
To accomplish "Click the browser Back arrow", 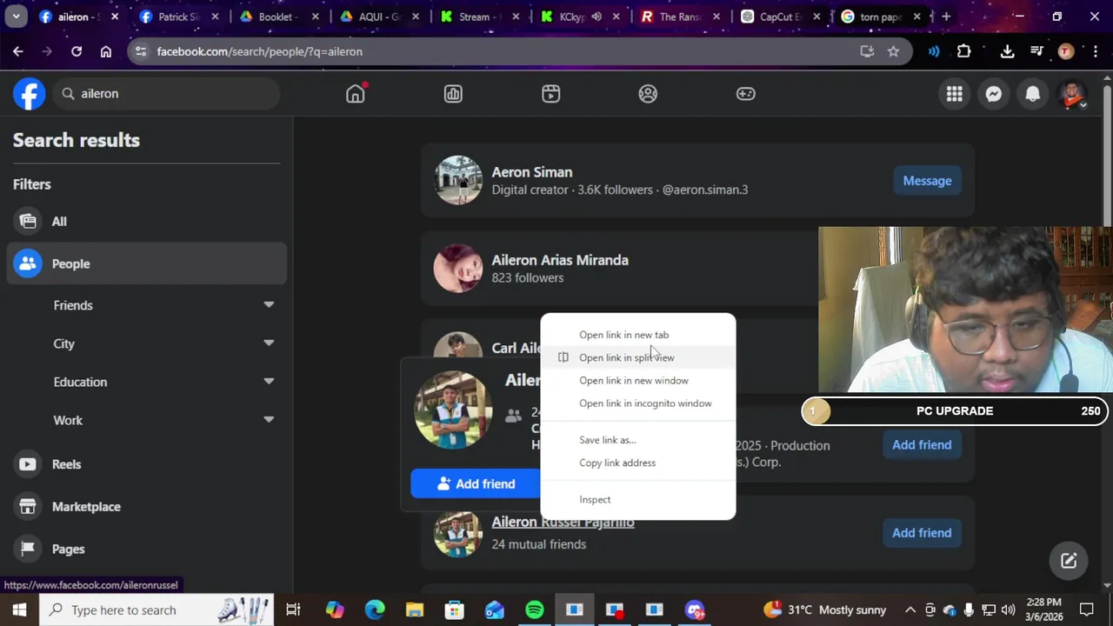I will click(x=18, y=51).
